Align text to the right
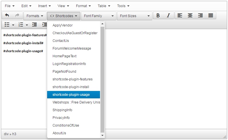 [x=200, y=16]
